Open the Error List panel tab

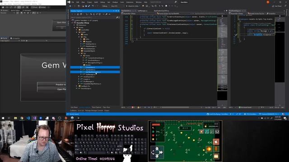[81, 111]
